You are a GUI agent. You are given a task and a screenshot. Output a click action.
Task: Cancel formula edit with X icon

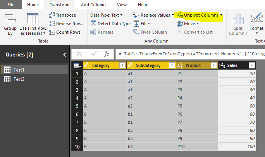point(79,54)
